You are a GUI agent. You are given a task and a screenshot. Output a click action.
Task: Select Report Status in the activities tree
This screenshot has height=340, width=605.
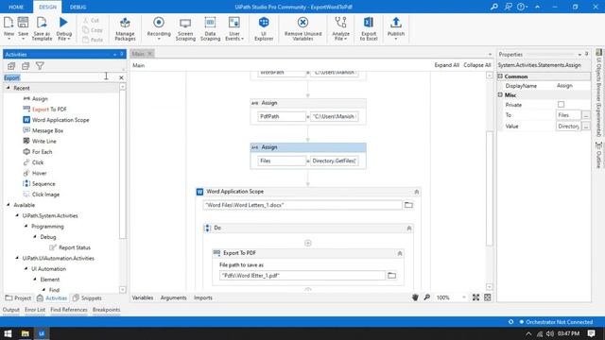(75, 247)
